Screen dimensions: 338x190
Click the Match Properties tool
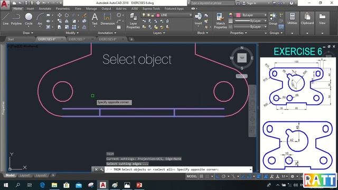tap(220, 21)
